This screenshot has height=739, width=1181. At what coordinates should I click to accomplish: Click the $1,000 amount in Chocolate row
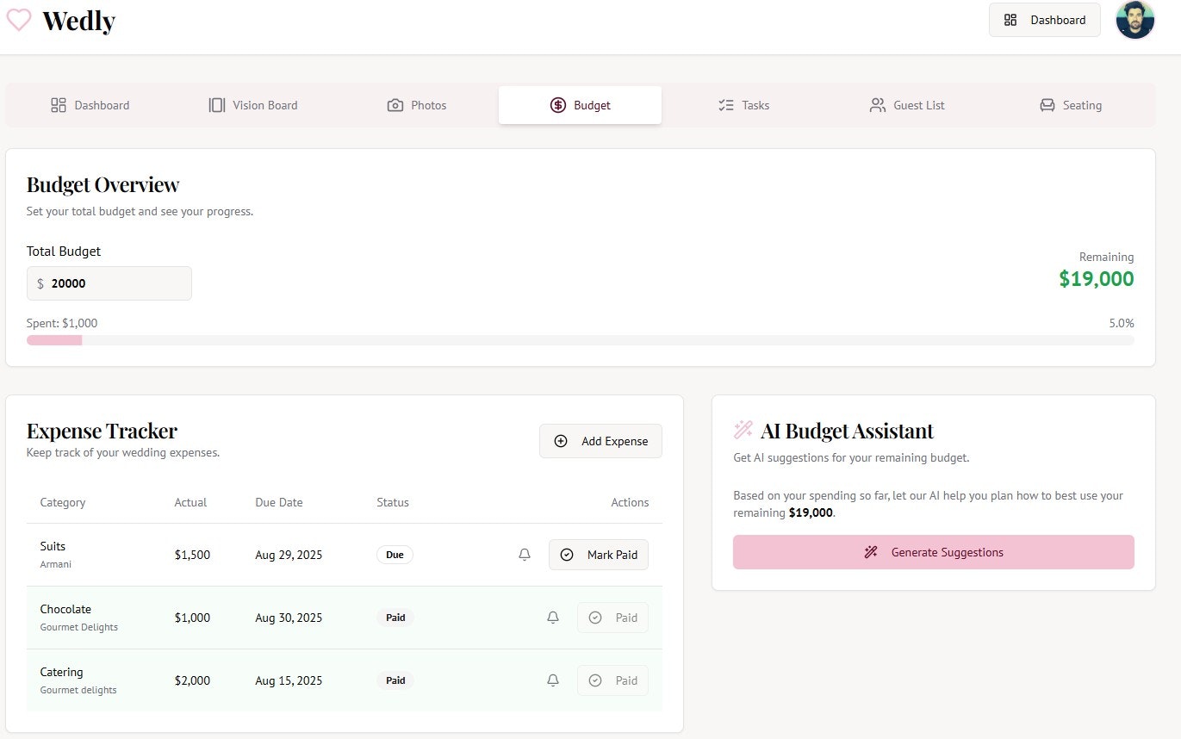192,618
